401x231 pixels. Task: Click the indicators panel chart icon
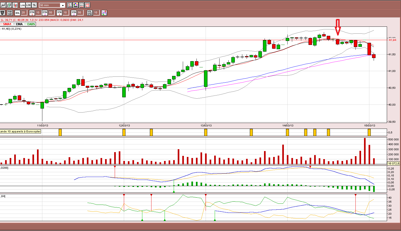[81, 5]
